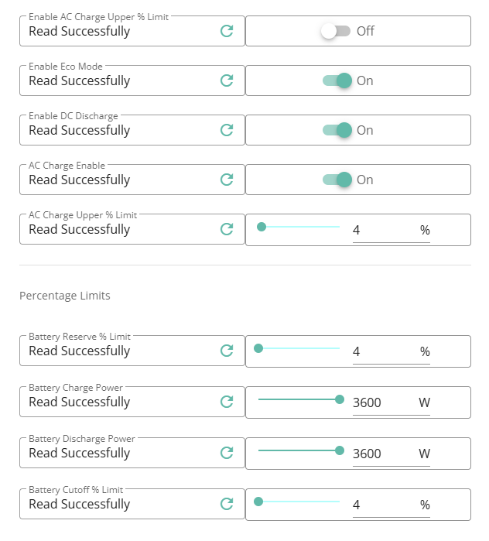The width and height of the screenshot is (489, 541).
Task: Refresh the Enable Eco Mode reading
Action: (x=227, y=80)
